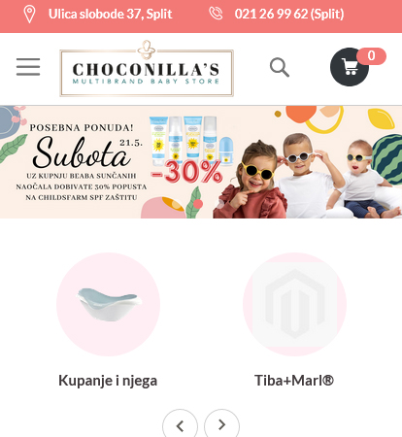Click the cart item count badge

tap(371, 56)
